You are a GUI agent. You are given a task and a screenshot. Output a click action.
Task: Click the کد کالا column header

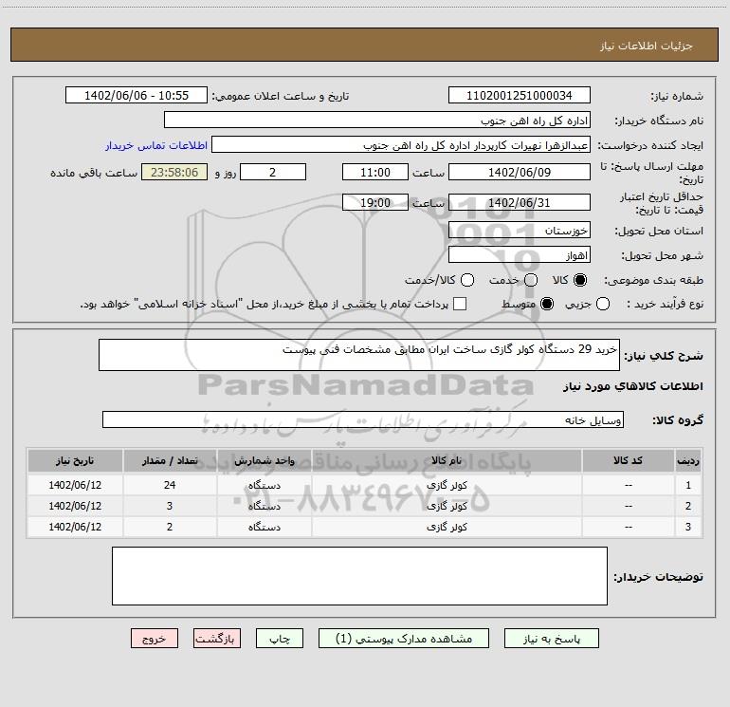click(628, 461)
